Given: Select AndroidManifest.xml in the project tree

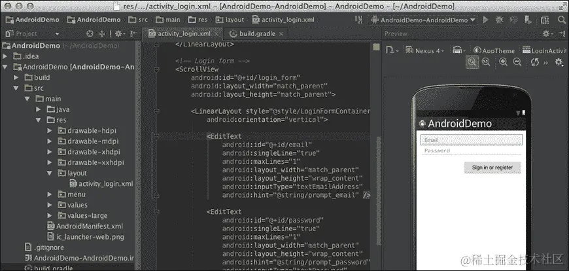Looking at the screenshot, I should click(85, 226).
